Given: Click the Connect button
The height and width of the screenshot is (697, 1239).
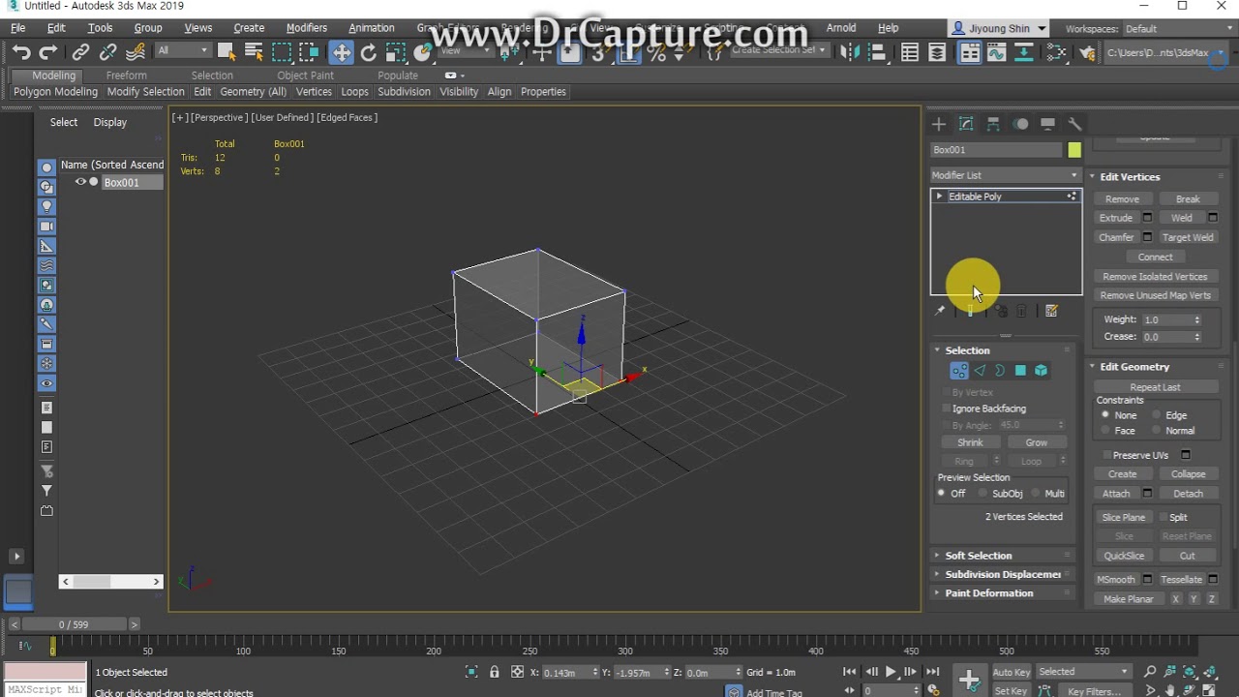Looking at the screenshot, I should [1155, 258].
